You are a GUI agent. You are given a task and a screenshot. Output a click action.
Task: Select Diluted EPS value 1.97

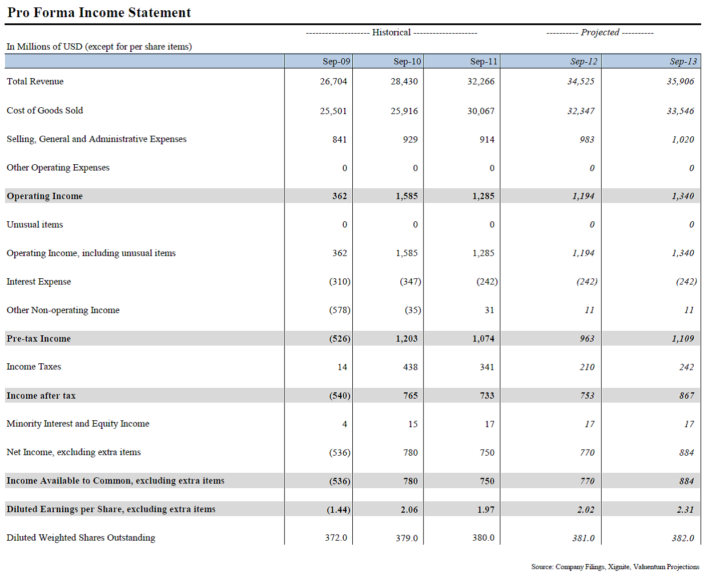pos(486,510)
